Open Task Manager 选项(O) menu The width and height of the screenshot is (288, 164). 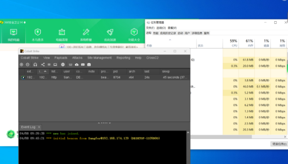(161, 28)
